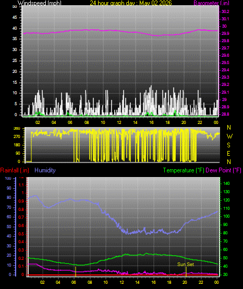Click hour label '22' under windspeed graph
This screenshot has height=289, width=243.
pyautogui.click(x=200, y=122)
